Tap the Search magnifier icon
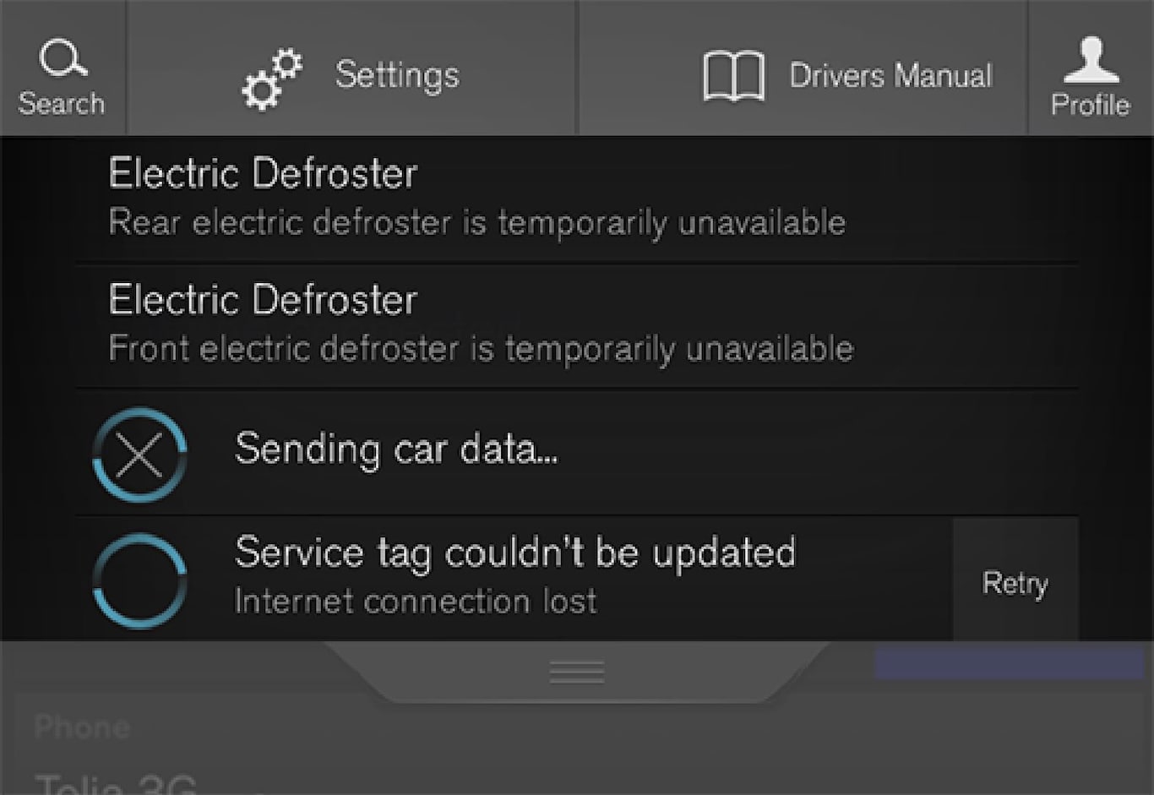This screenshot has height=795, width=1154. tap(63, 58)
